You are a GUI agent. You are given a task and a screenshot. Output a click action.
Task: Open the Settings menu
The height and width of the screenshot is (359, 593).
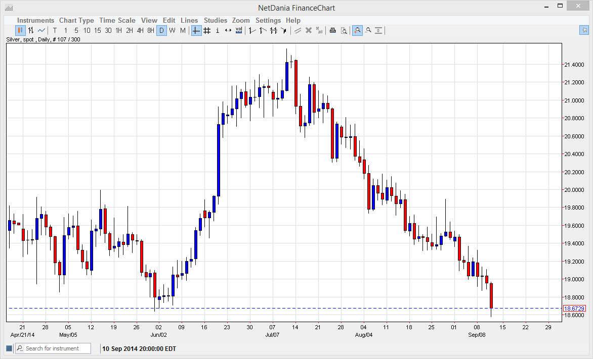click(x=268, y=20)
